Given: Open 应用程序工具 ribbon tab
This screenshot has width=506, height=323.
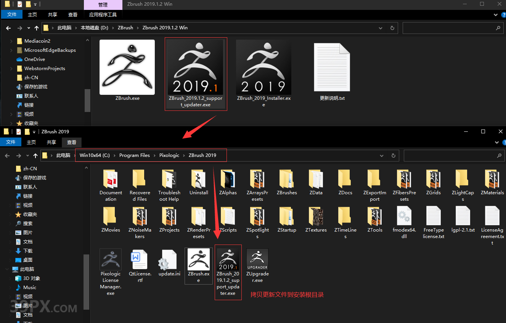Looking at the screenshot, I should pos(103,14).
